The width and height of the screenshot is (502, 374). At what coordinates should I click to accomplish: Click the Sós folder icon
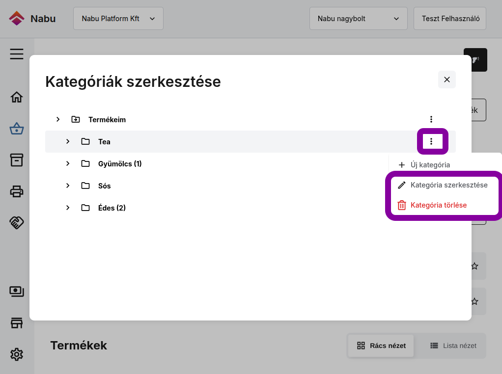pos(85,186)
